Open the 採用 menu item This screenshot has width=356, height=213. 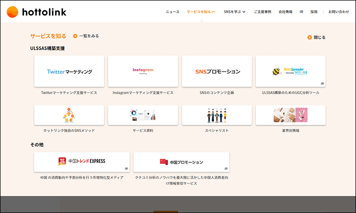pyautogui.click(x=314, y=12)
